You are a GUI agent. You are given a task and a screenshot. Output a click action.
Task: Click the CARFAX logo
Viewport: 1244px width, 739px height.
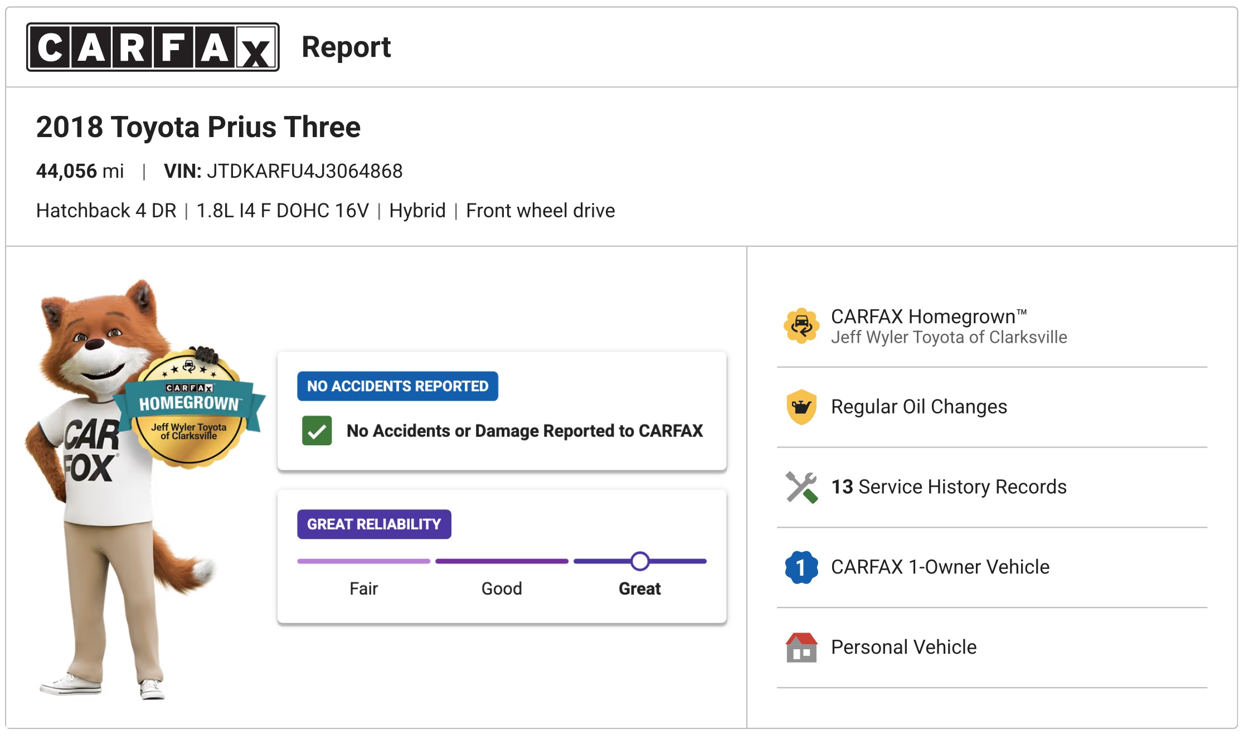(153, 47)
